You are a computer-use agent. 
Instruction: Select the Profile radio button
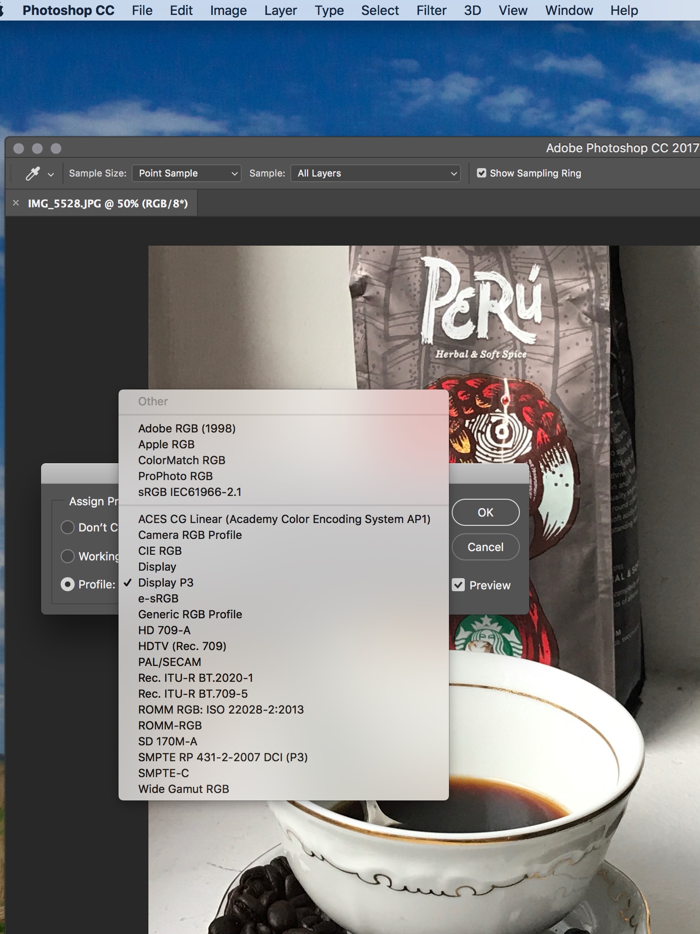[68, 584]
